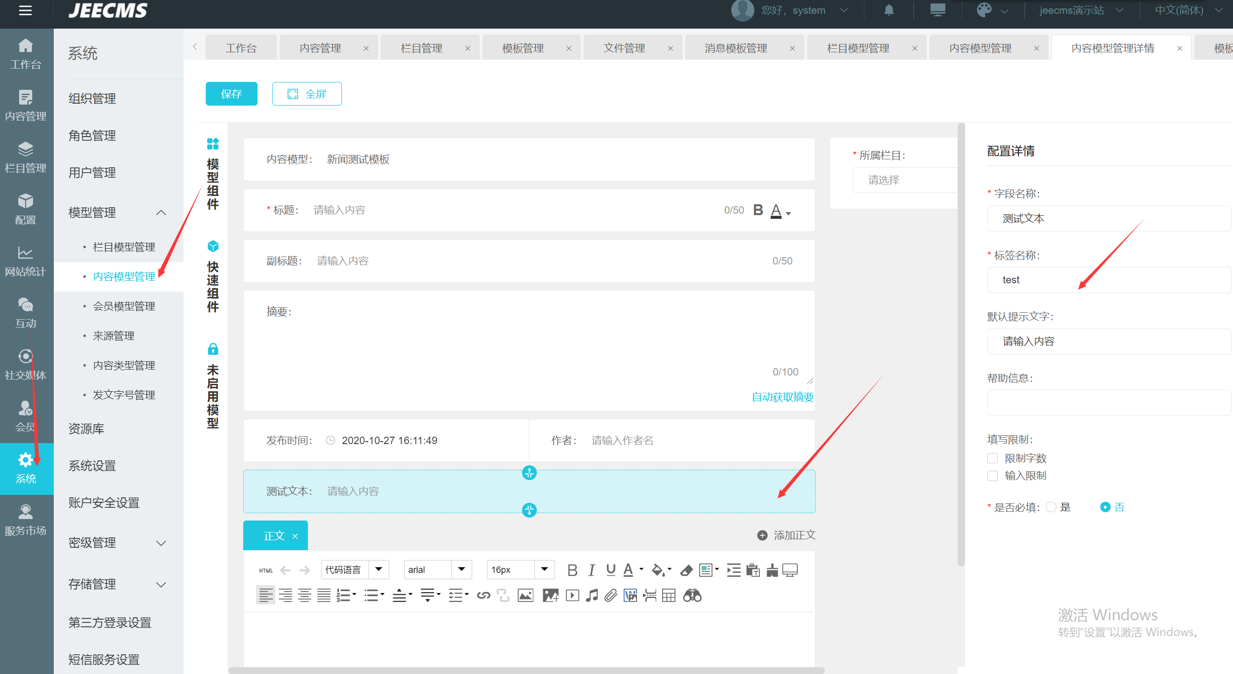Tick the 输入限制 checkbox
Image resolution: width=1233 pixels, height=674 pixels.
pyautogui.click(x=992, y=476)
